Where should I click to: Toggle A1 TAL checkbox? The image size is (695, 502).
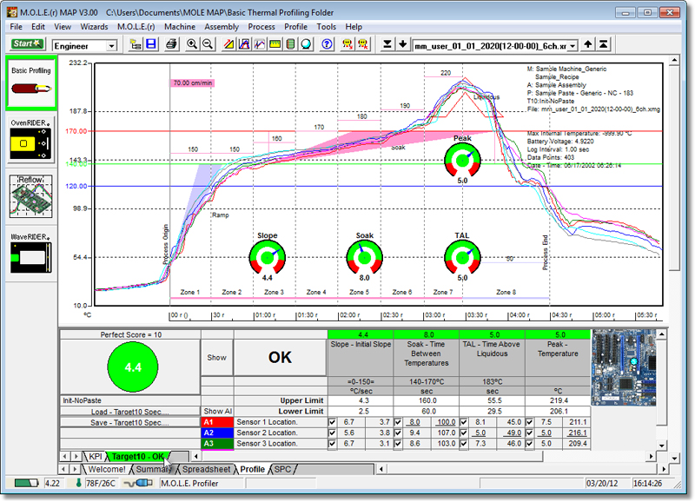tap(464, 422)
